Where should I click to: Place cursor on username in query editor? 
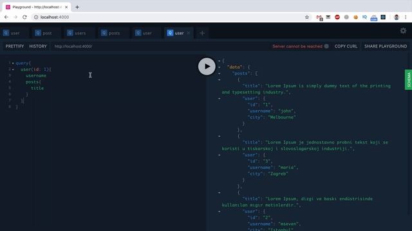pos(36,76)
